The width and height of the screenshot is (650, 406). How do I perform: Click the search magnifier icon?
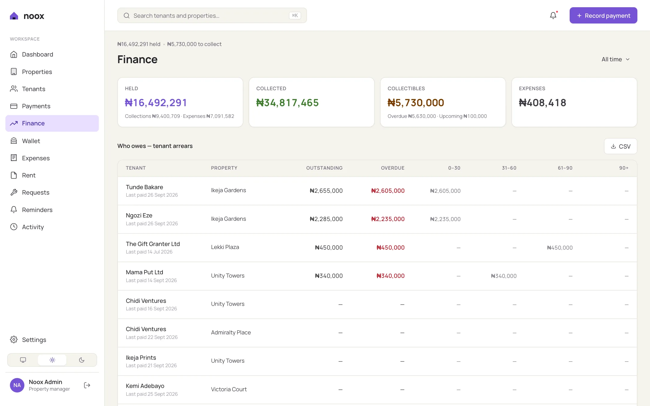[x=127, y=16]
